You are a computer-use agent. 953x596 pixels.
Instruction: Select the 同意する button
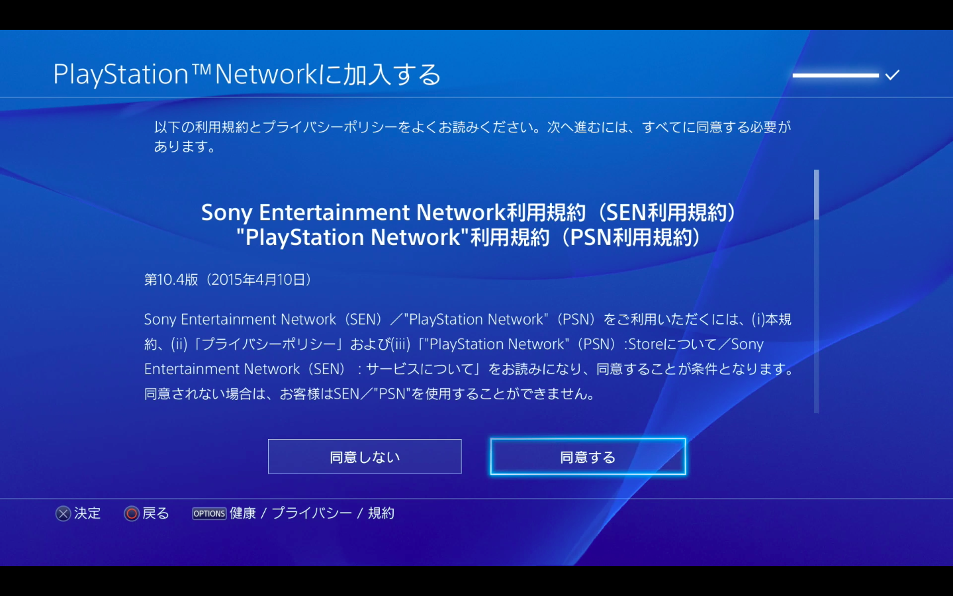click(x=588, y=457)
